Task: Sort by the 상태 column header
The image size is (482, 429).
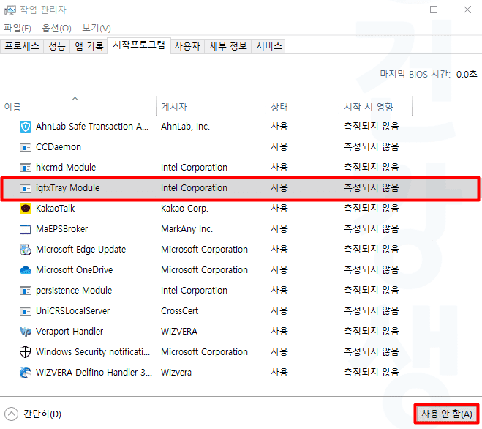Action: point(303,107)
